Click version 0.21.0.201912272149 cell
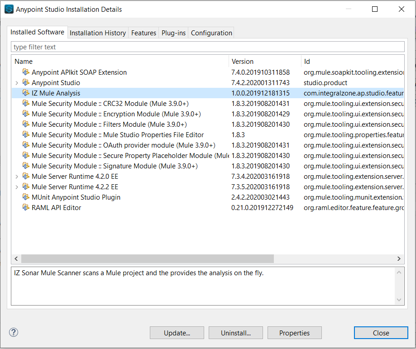This screenshot has width=416, height=349. point(262,207)
